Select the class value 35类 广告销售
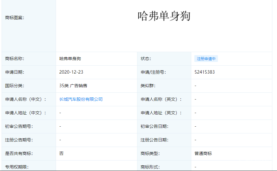The image size is (277, 171). (73, 86)
